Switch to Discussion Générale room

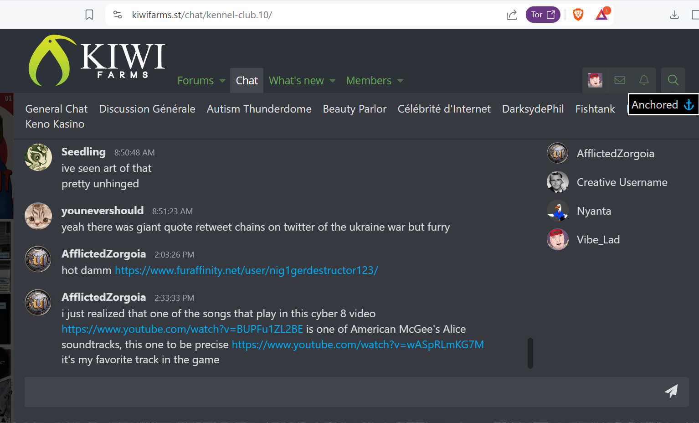(x=147, y=109)
